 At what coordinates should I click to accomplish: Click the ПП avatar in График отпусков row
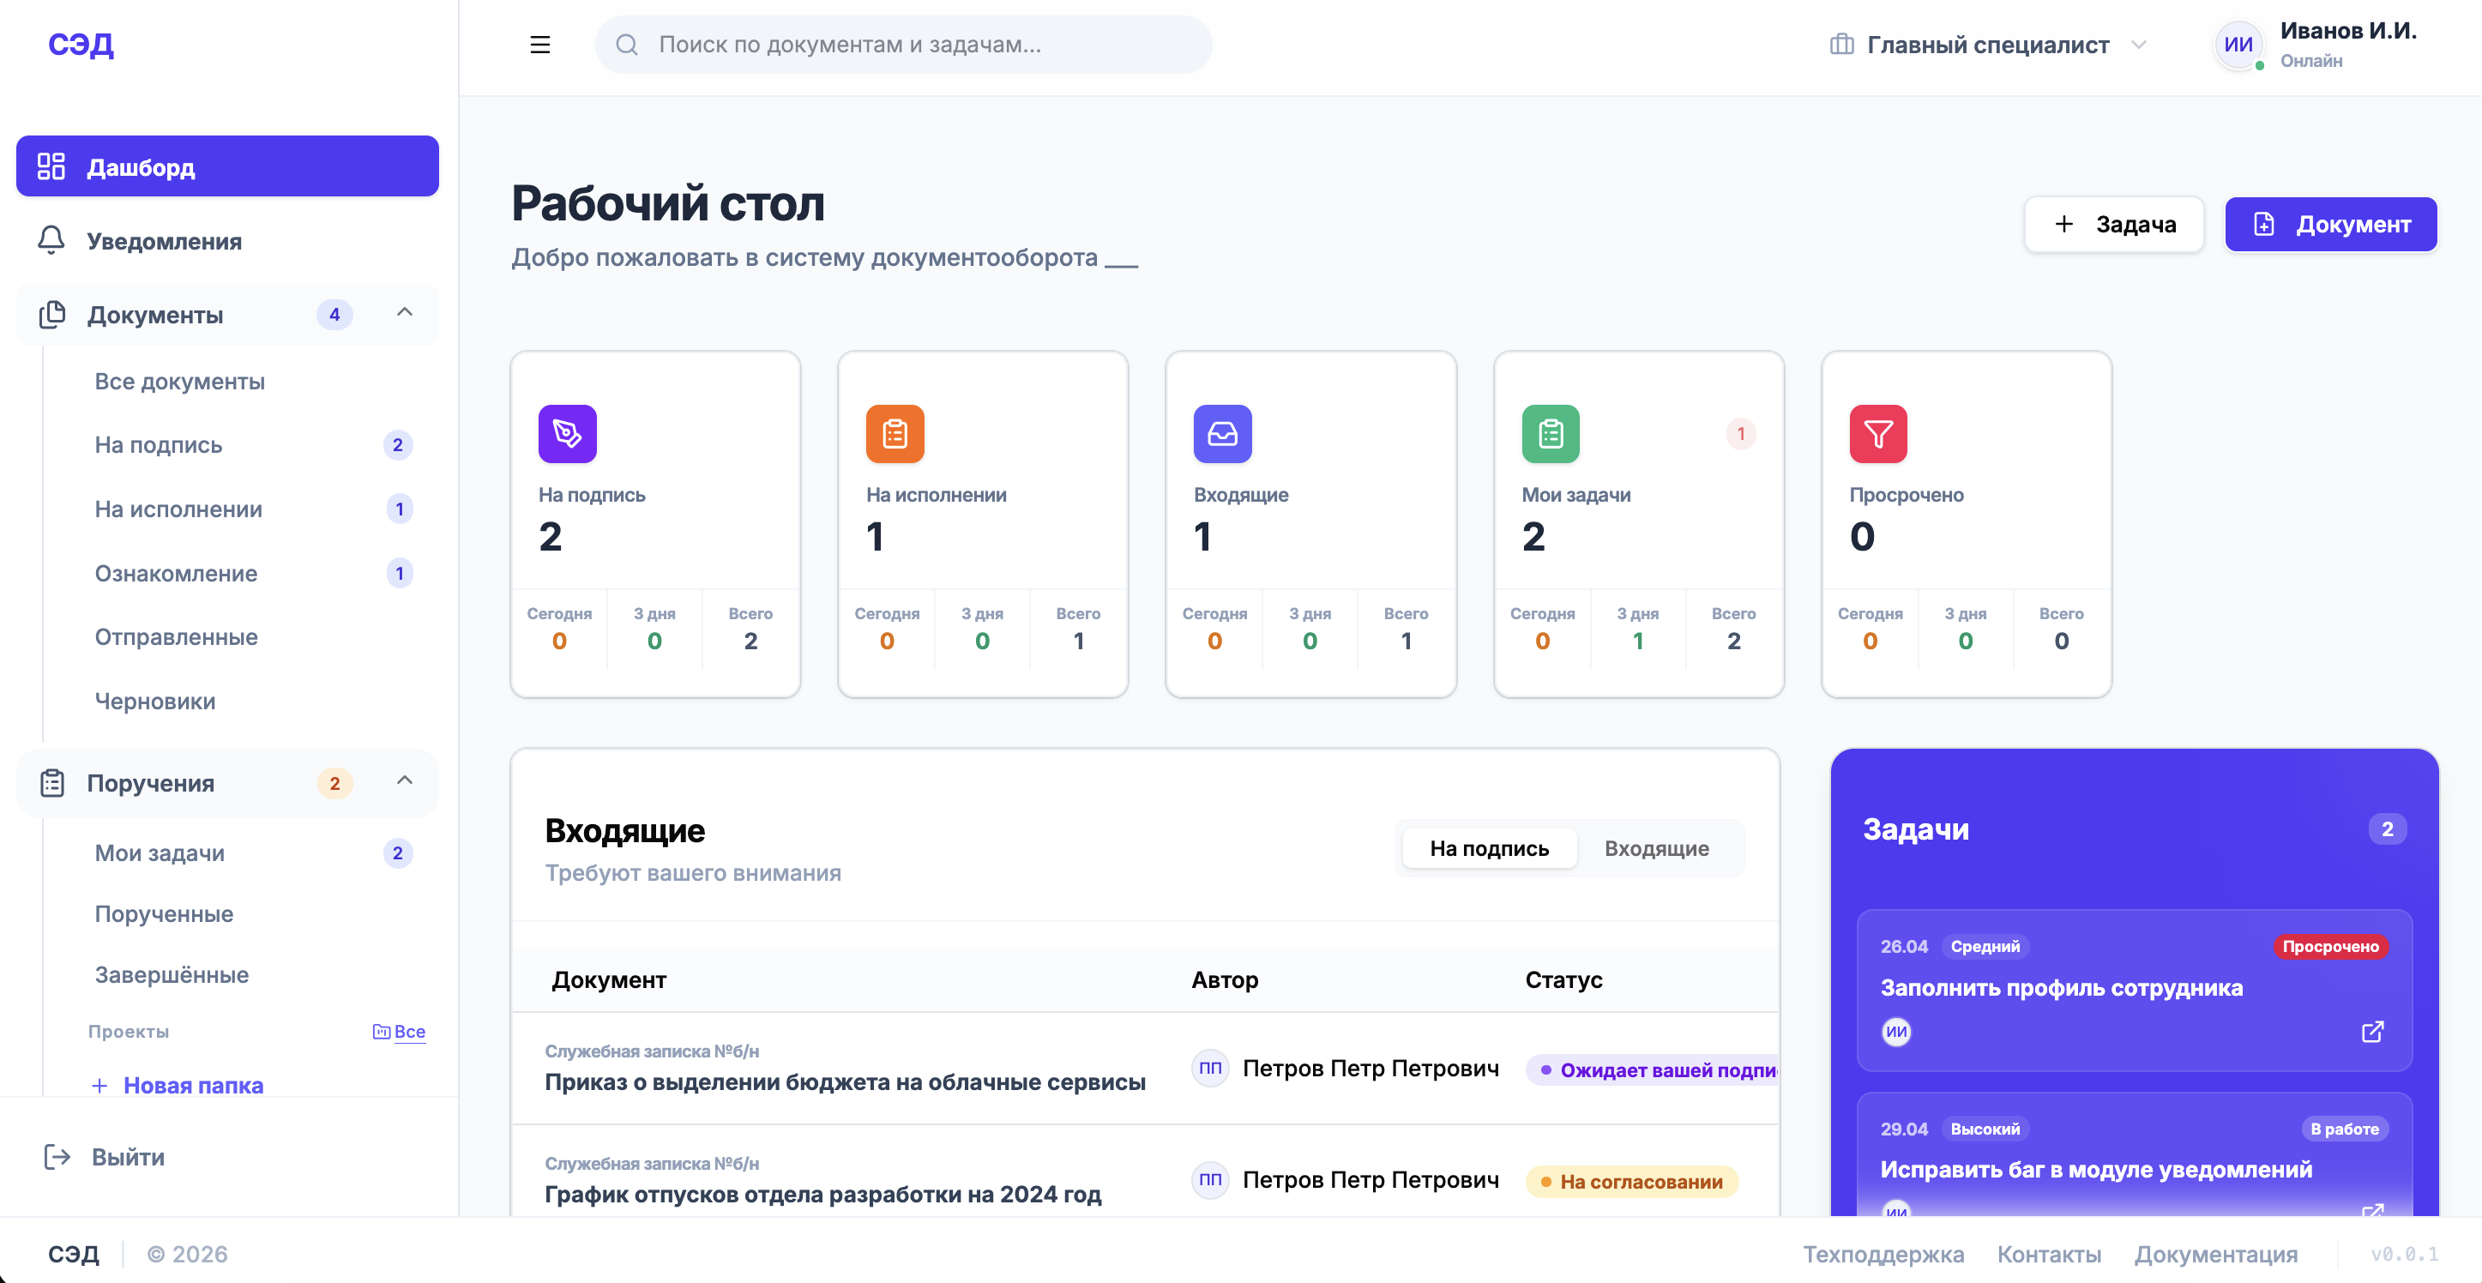1209,1180
